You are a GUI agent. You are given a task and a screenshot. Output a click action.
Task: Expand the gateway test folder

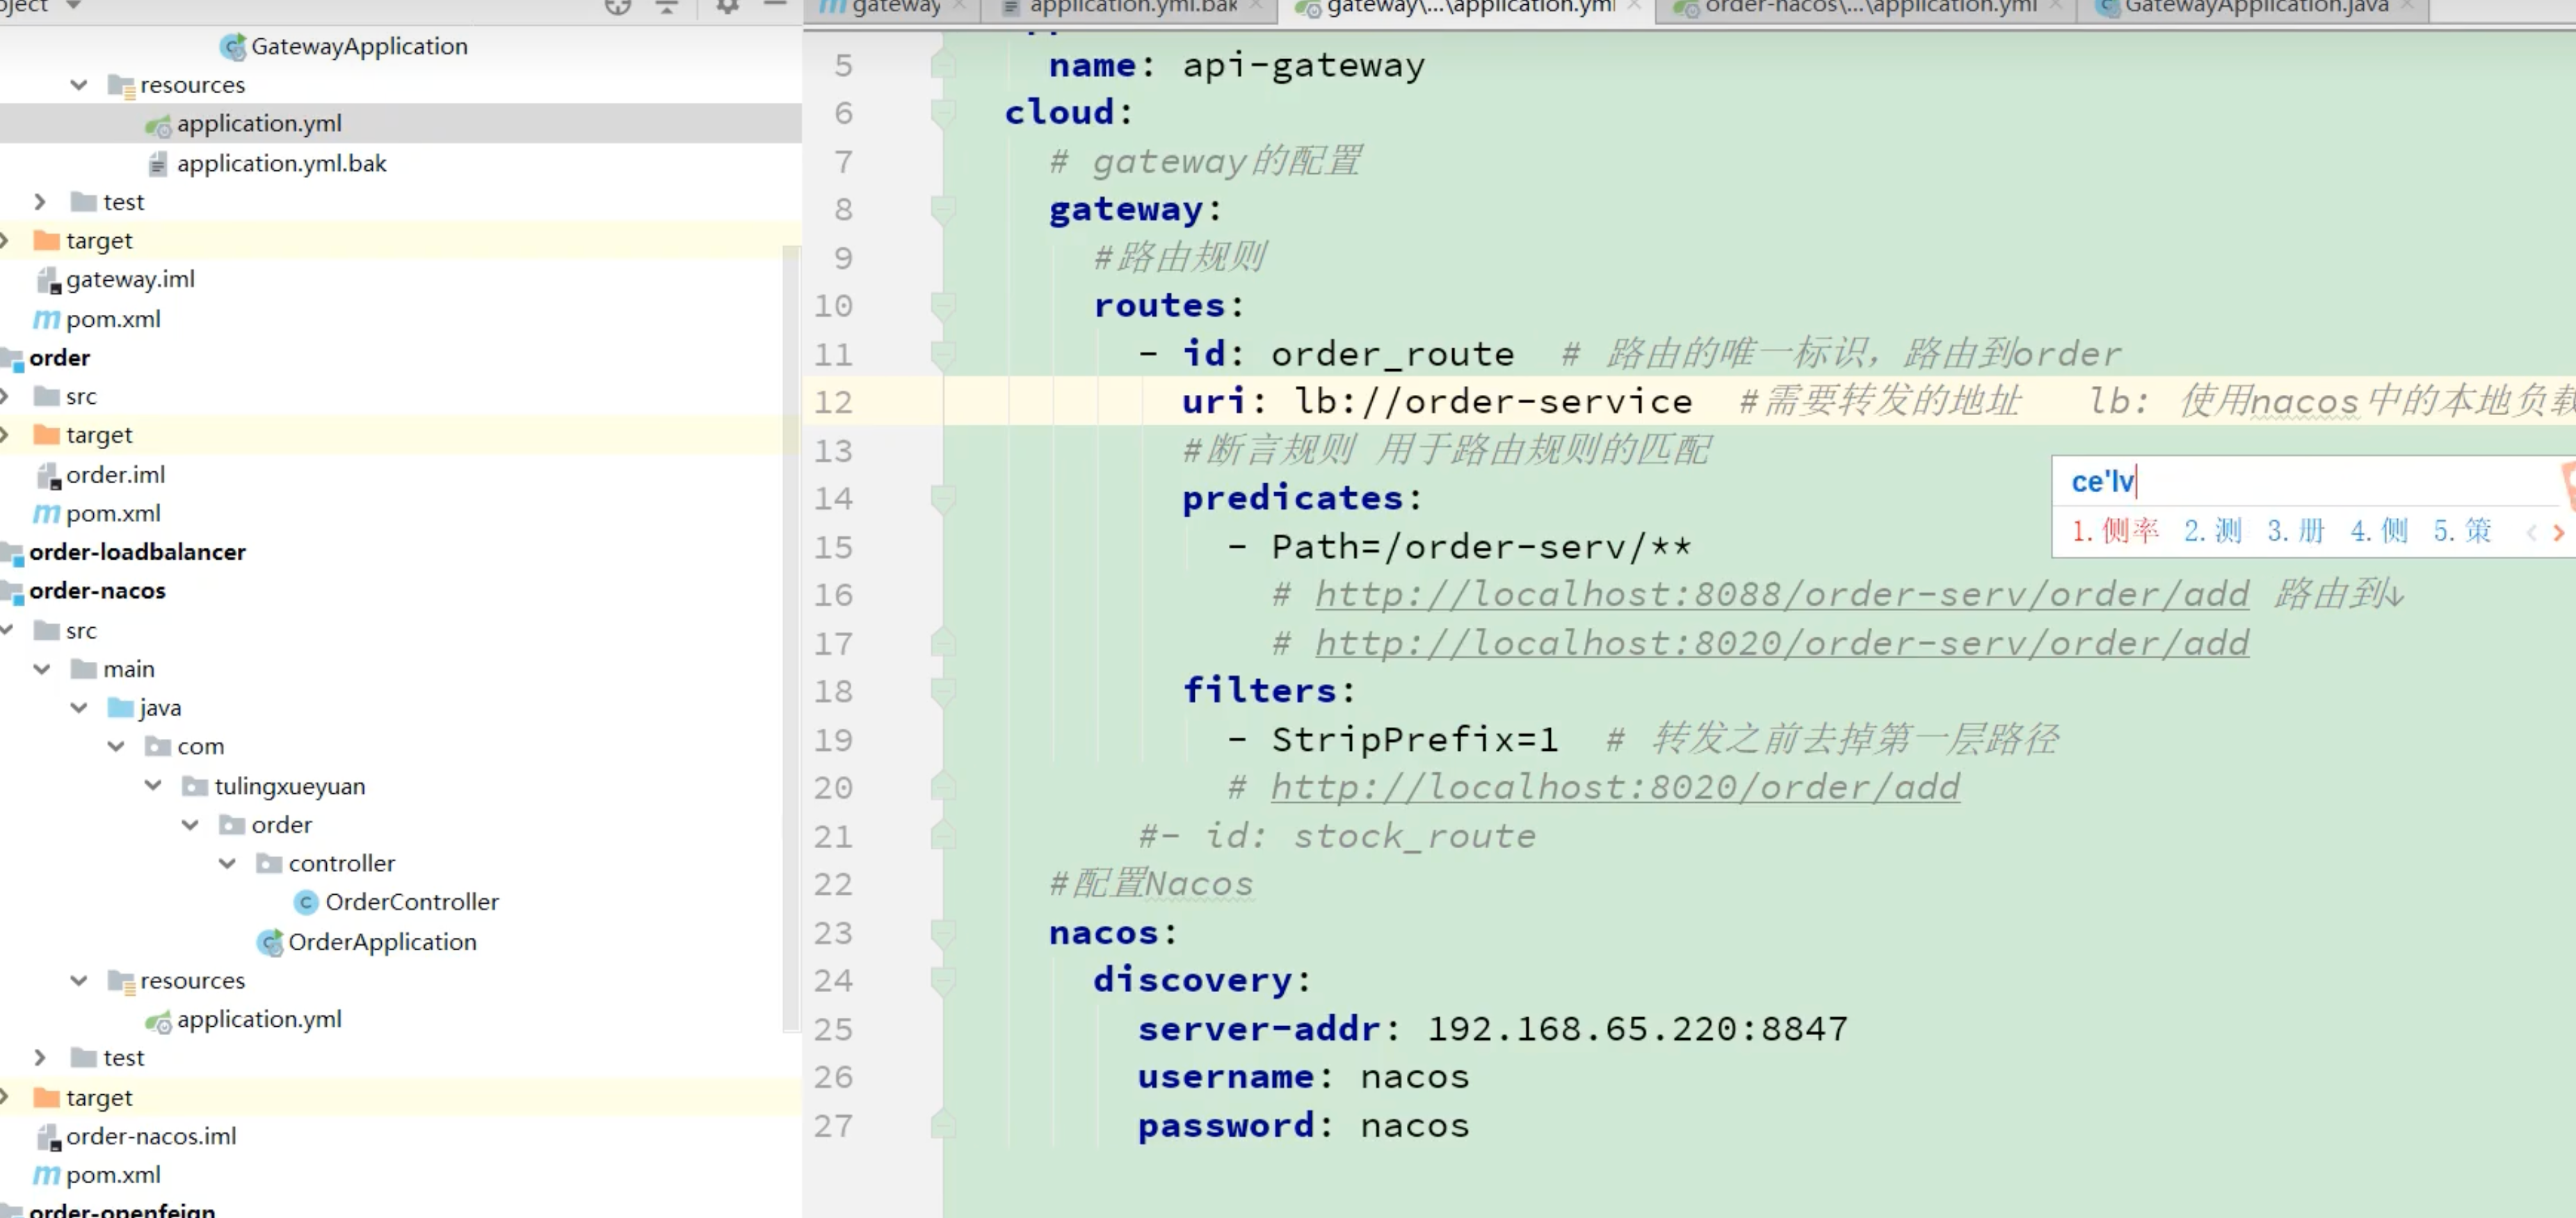coord(40,202)
